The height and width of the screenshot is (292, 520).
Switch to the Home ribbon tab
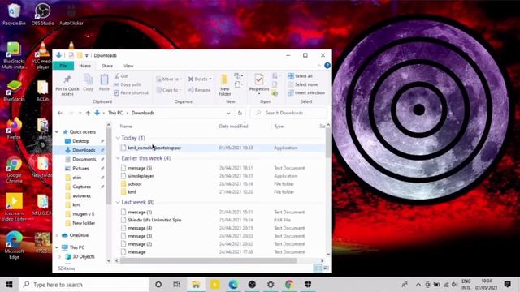[x=84, y=66]
